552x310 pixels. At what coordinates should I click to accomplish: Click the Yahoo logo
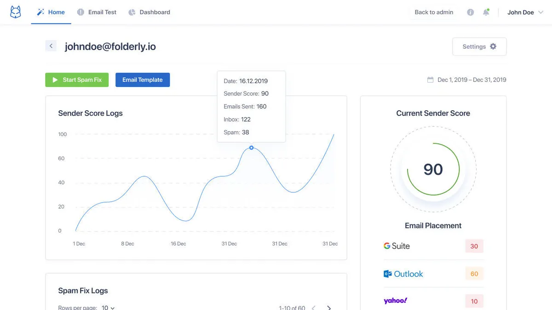point(395,301)
